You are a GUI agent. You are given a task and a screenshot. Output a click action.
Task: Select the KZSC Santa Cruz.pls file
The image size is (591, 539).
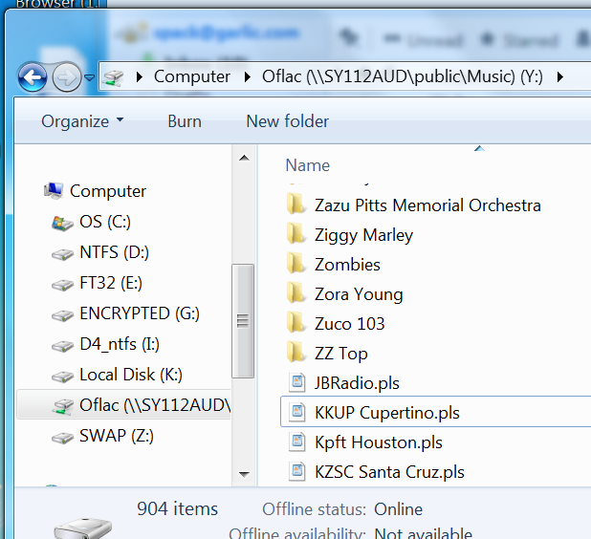(x=389, y=472)
